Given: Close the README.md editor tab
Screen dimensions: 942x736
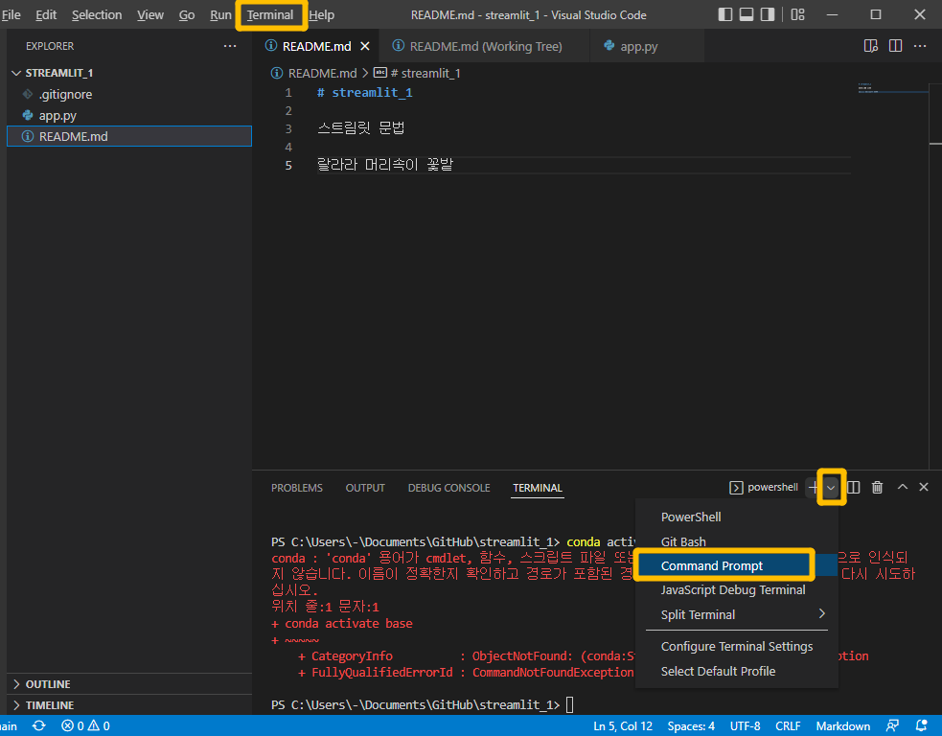Looking at the screenshot, I should (365, 46).
